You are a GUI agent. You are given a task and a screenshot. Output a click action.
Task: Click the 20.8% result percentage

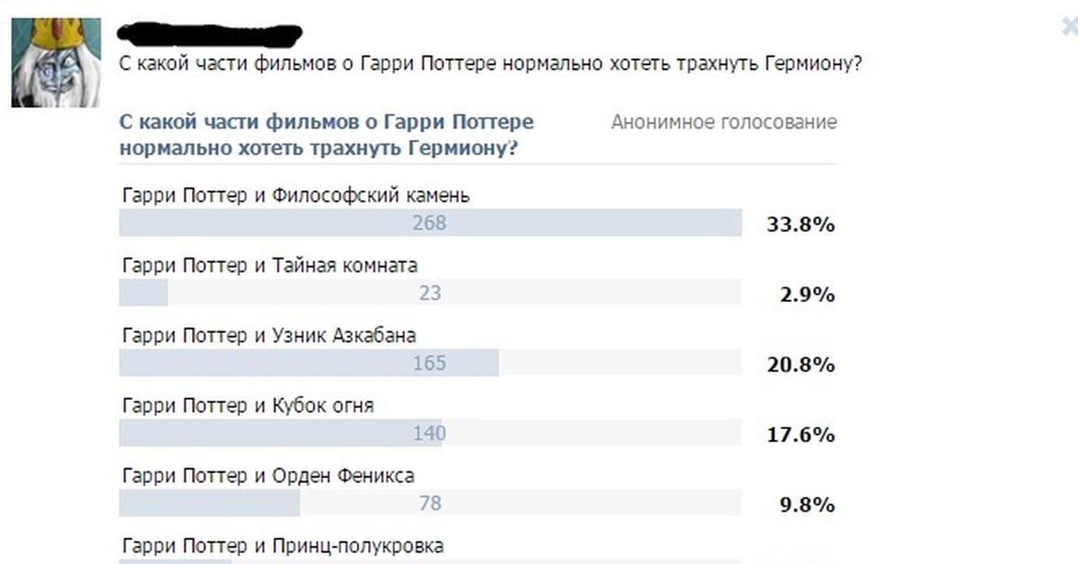point(800,365)
